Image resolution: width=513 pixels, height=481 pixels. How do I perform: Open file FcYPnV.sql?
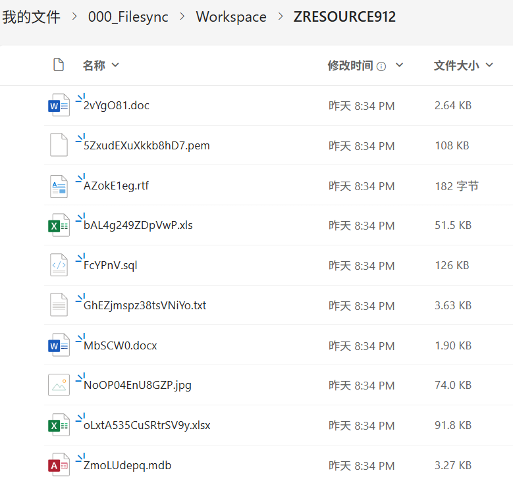110,266
